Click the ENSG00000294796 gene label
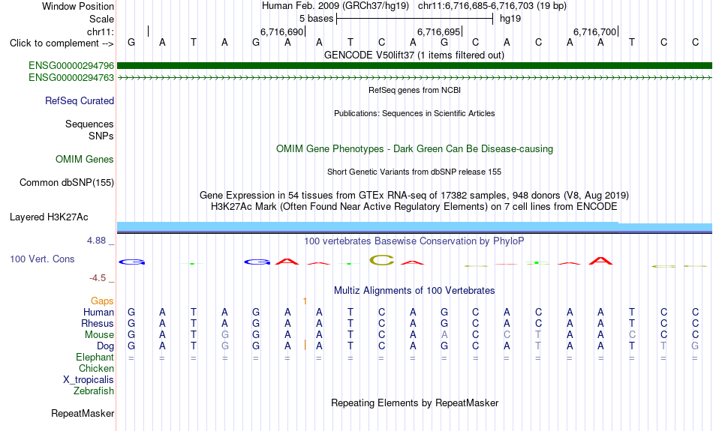This screenshot has height=431, width=713. (x=71, y=66)
